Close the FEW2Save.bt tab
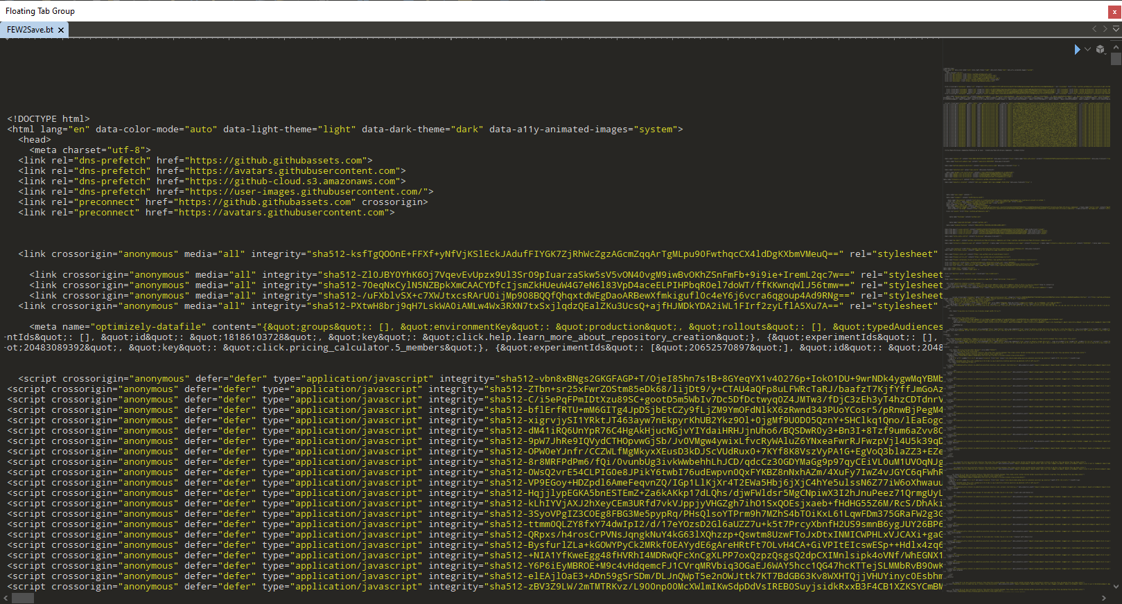This screenshot has width=1122, height=604. [x=61, y=30]
